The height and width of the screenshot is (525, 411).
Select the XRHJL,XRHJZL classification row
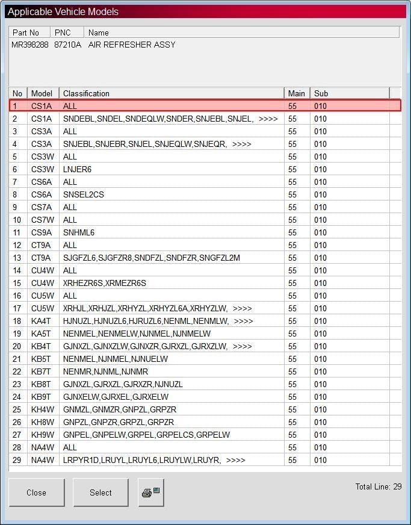click(205, 308)
